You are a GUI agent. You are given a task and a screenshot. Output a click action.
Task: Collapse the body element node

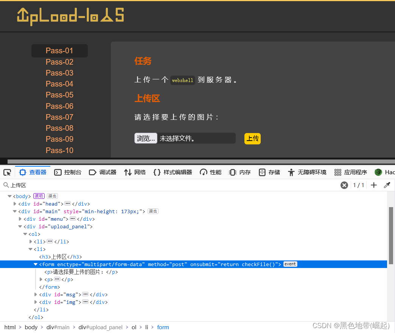click(x=9, y=196)
